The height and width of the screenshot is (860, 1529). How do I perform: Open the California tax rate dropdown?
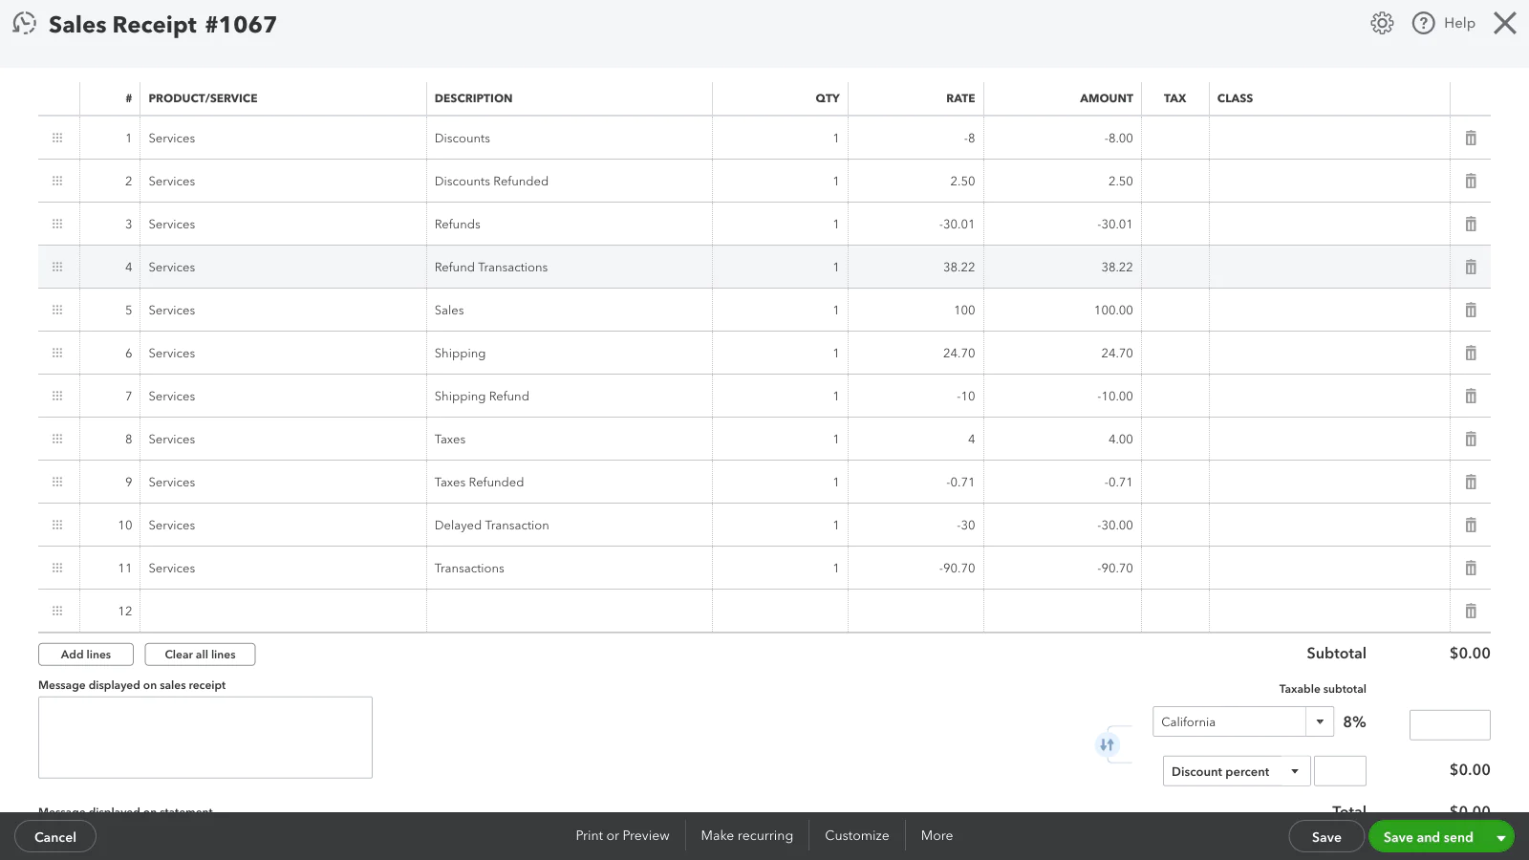pyautogui.click(x=1319, y=722)
